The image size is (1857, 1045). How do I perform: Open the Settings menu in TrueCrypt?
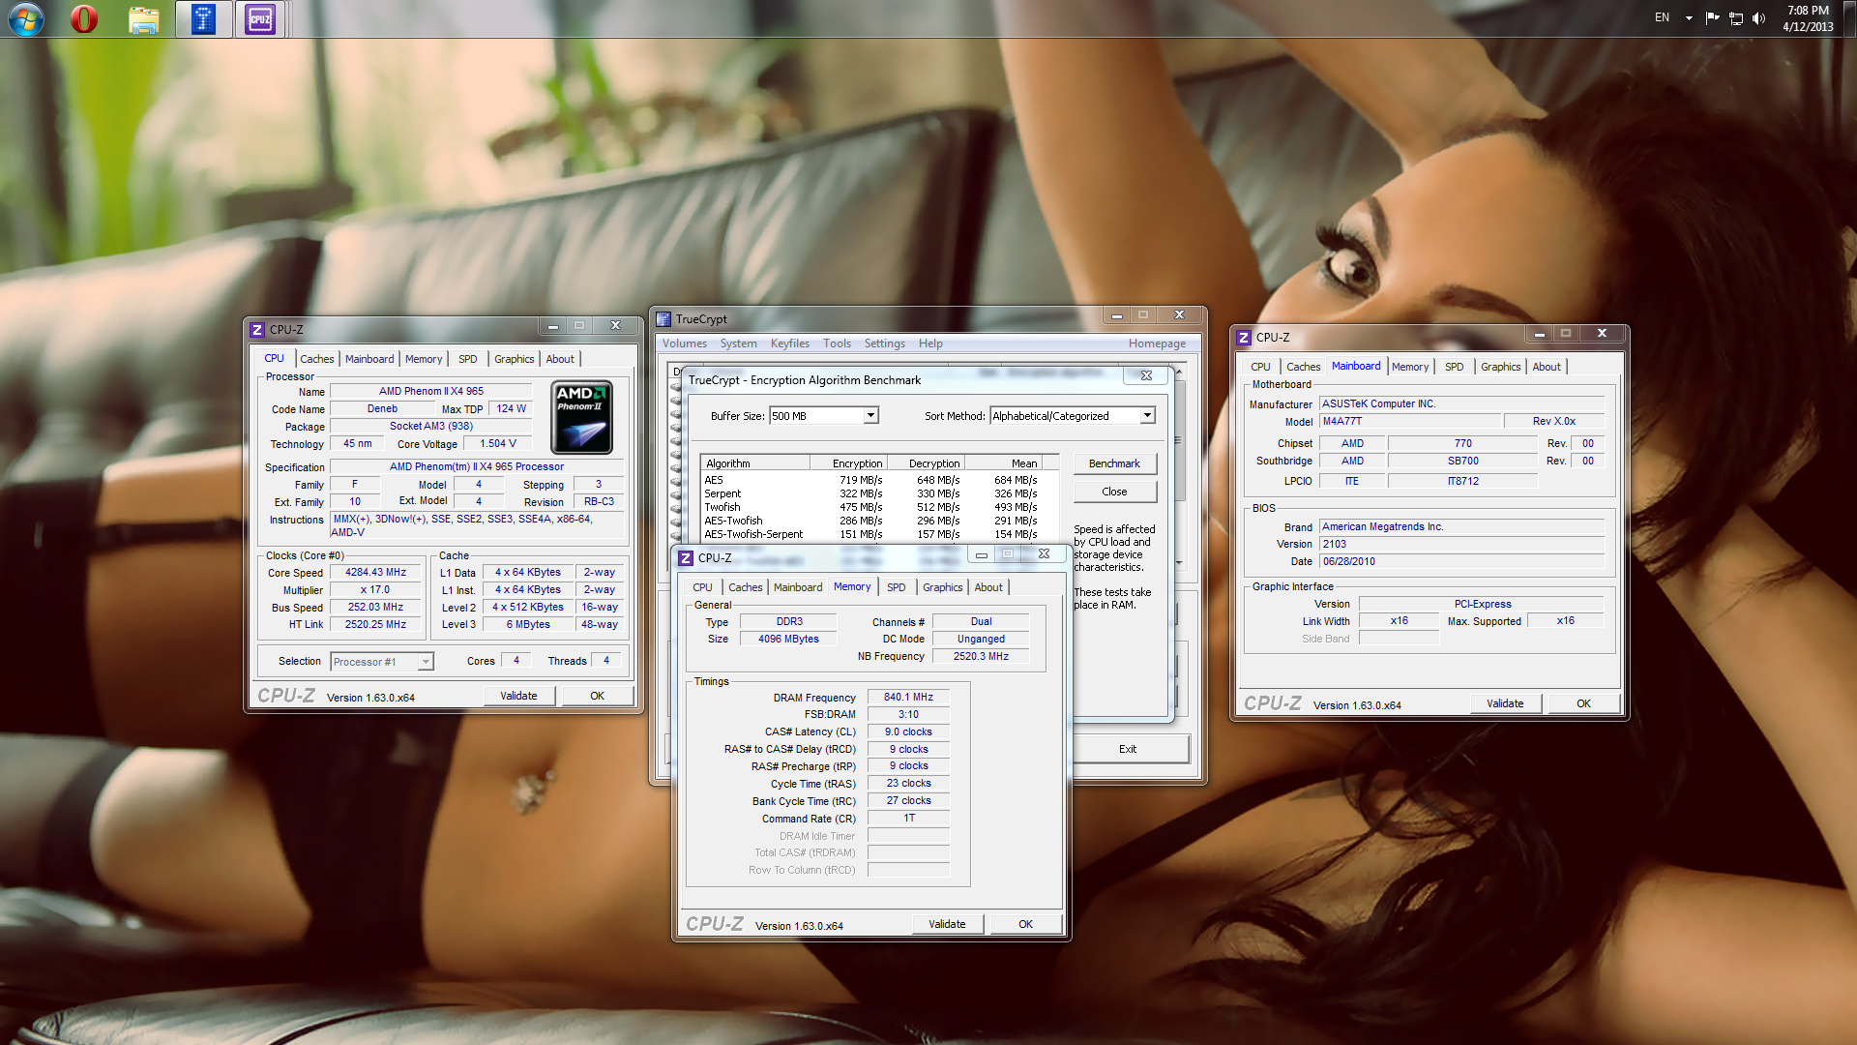tap(884, 343)
